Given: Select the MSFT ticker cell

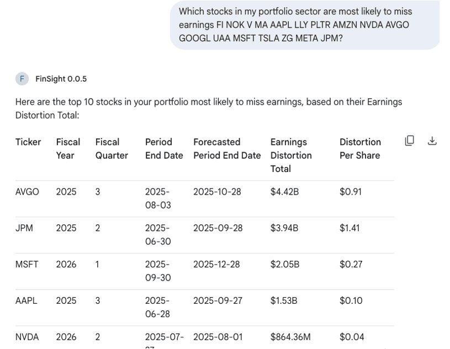Looking at the screenshot, I should (27, 265).
